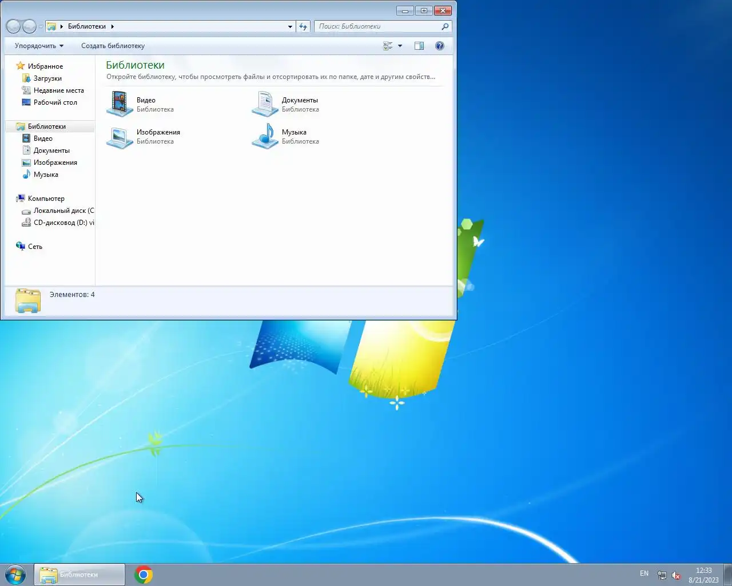732x586 pixels.
Task: Click the refresh button by address bar
Action: 303,26
